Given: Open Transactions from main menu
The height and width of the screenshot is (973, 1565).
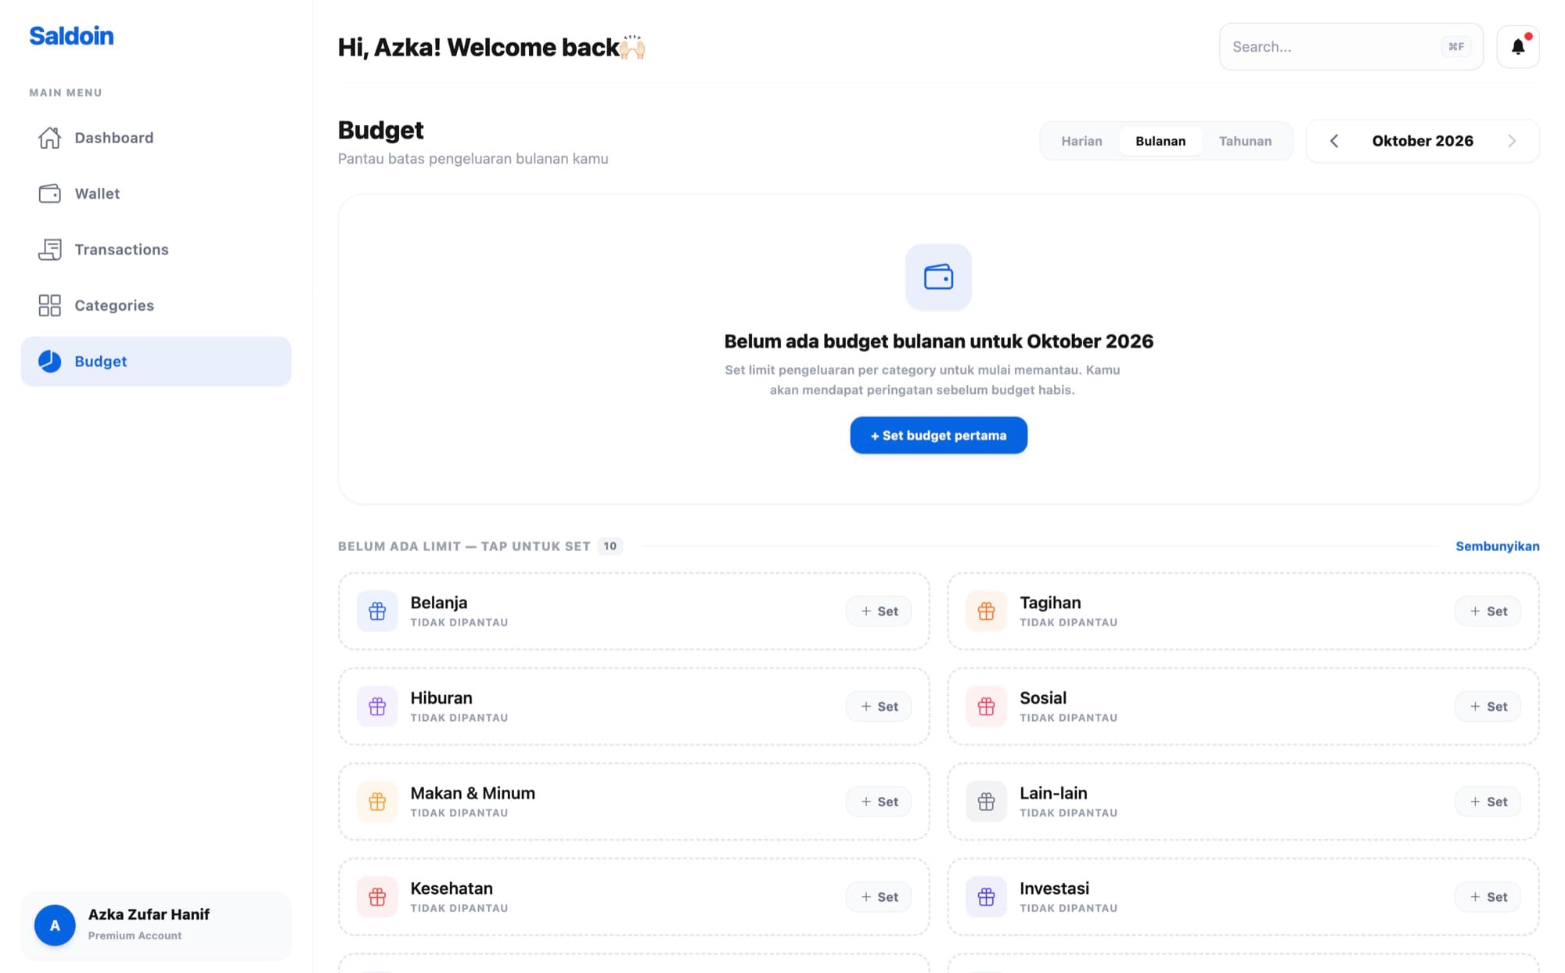Looking at the screenshot, I should pyautogui.click(x=156, y=250).
